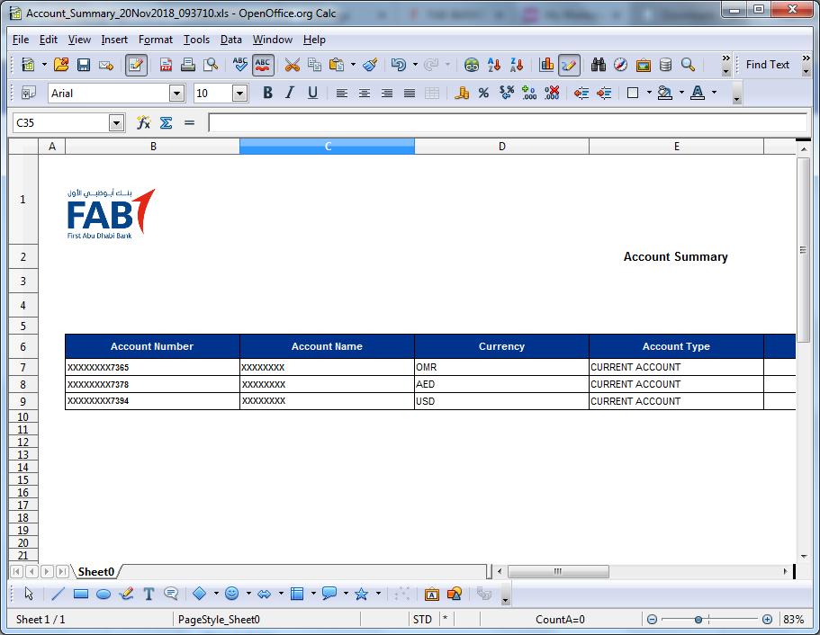Click the 83% zoom level
Screen dimensions: 820x635
[x=793, y=620]
